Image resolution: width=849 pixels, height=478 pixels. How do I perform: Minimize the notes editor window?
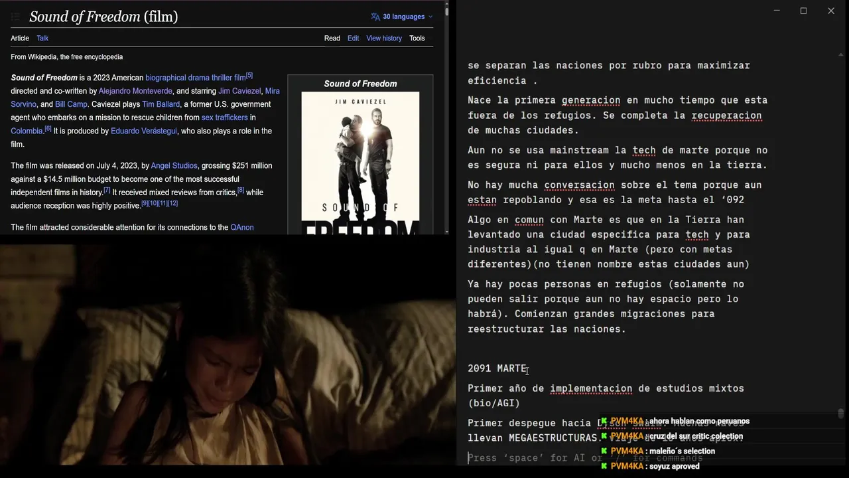(x=777, y=11)
